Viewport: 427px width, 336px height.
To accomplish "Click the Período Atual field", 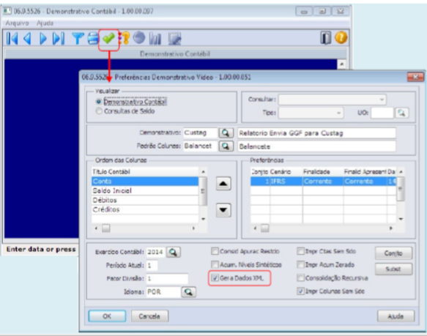I will pyautogui.click(x=152, y=266).
